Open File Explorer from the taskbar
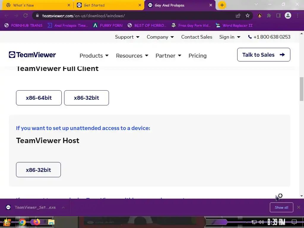This screenshot has height=228, width=304. [x=51, y=222]
